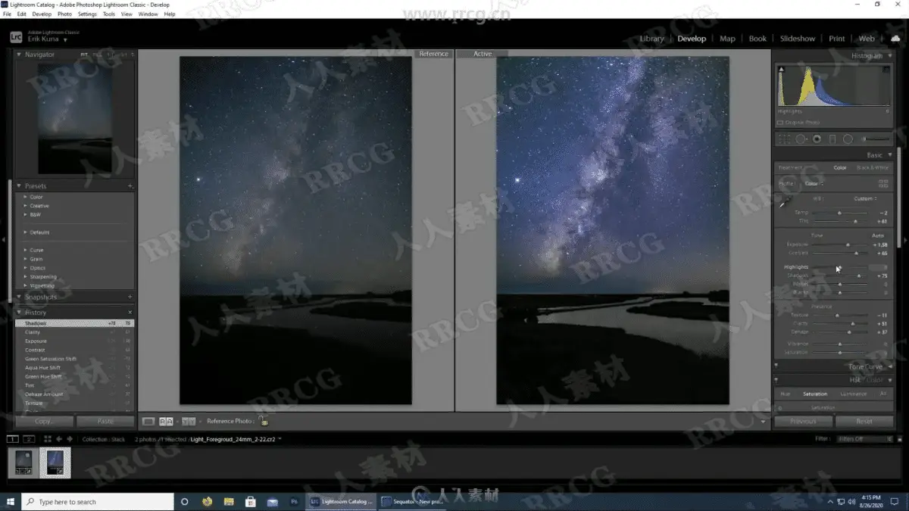Screen dimensions: 909x511
Task: Open File Explorer from the taskbar
Action: point(229,501)
